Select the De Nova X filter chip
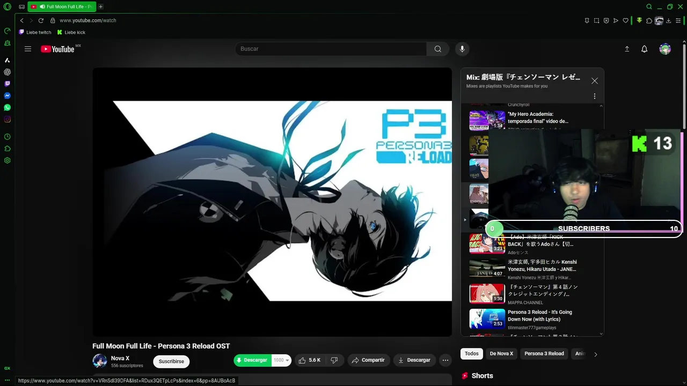 click(501, 354)
